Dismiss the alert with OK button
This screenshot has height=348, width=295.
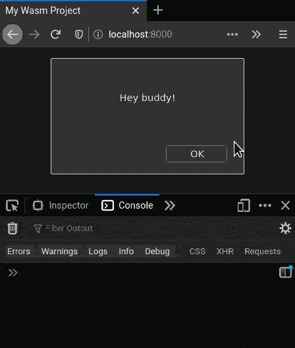[x=196, y=154]
